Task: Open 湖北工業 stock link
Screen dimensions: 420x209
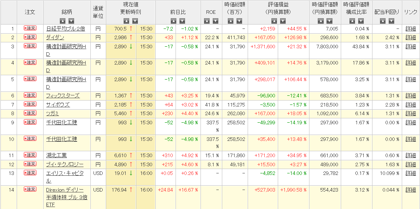Action: point(56,156)
